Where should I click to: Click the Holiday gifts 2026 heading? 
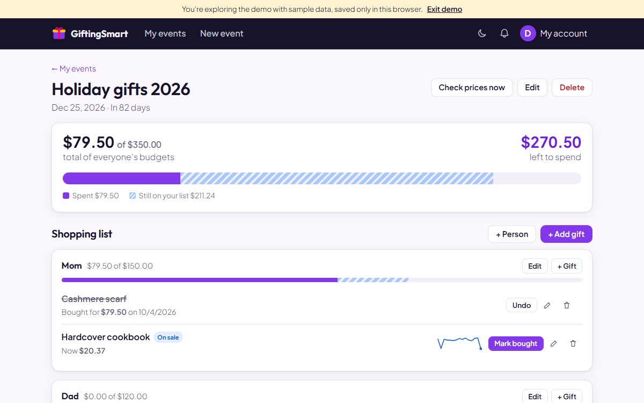(121, 89)
